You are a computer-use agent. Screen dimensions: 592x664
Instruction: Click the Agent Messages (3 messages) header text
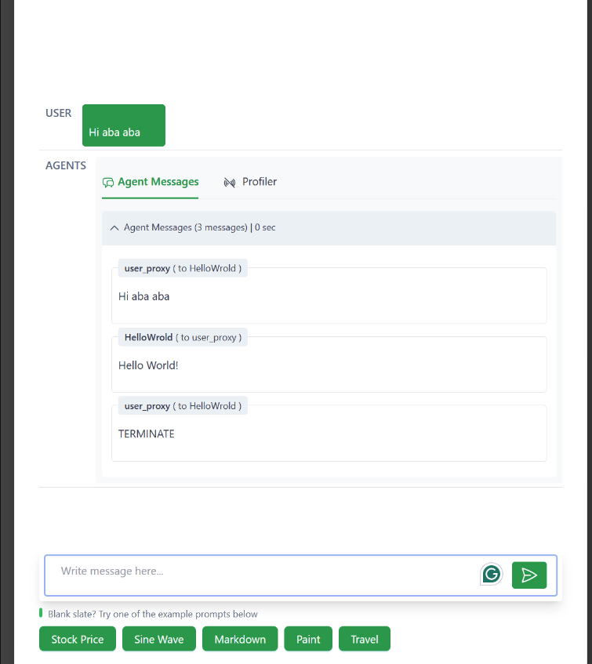click(x=186, y=228)
